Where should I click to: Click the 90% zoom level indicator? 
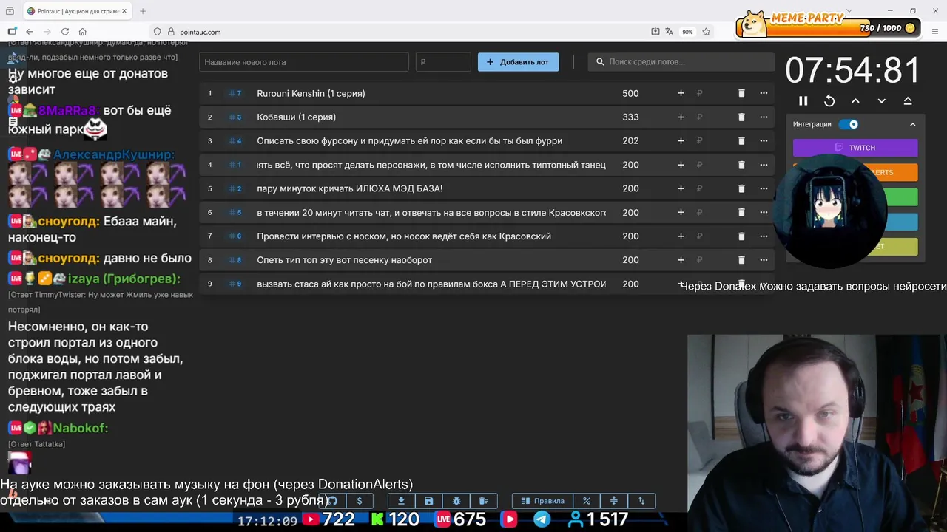click(x=687, y=32)
